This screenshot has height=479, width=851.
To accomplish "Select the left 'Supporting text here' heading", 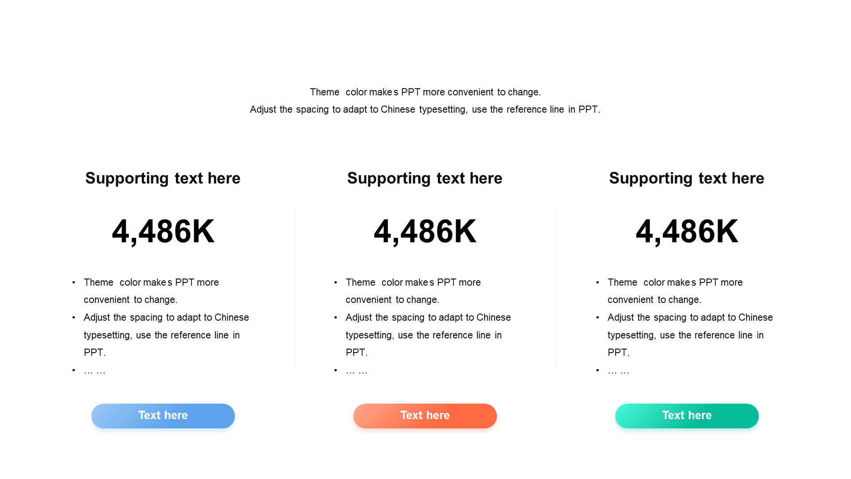I will click(x=163, y=178).
